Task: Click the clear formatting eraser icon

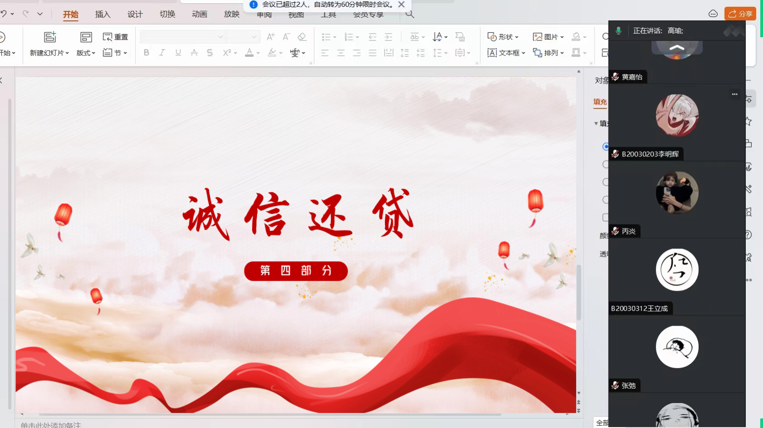Action: pyautogui.click(x=302, y=37)
